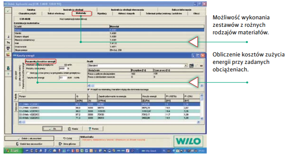
Task: Click the operating hours input field
Action: coord(63,68)
